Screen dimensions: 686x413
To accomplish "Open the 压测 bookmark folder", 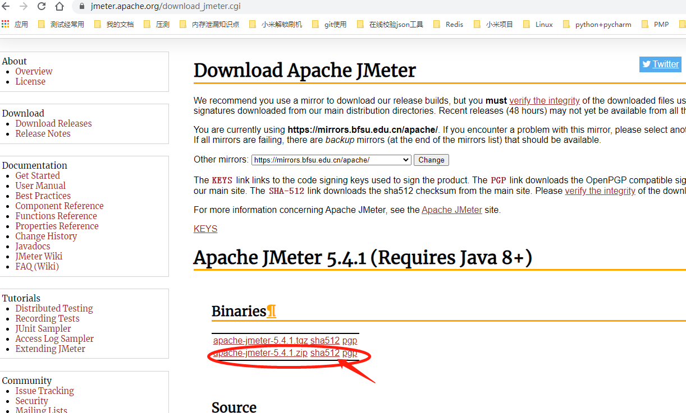I will [157, 24].
